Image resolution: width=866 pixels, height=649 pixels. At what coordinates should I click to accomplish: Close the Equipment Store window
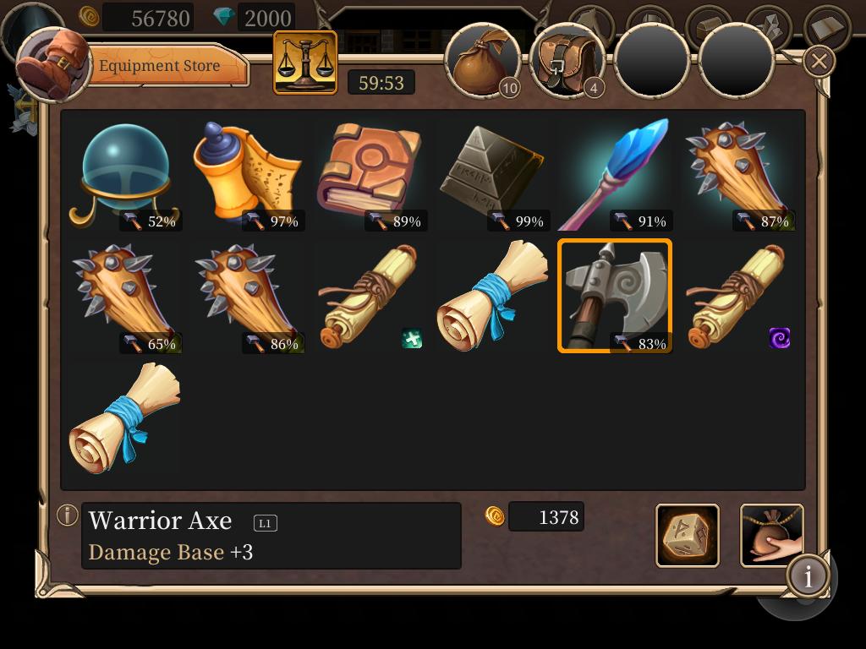(x=819, y=61)
